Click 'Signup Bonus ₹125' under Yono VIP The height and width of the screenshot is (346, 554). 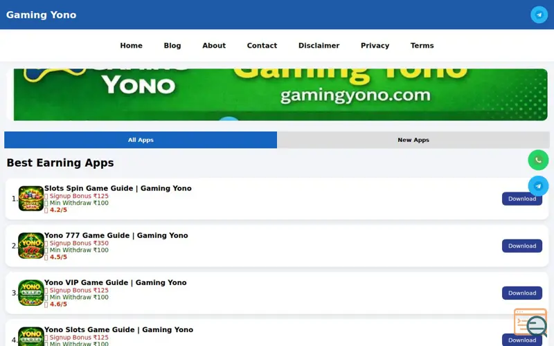79,290
